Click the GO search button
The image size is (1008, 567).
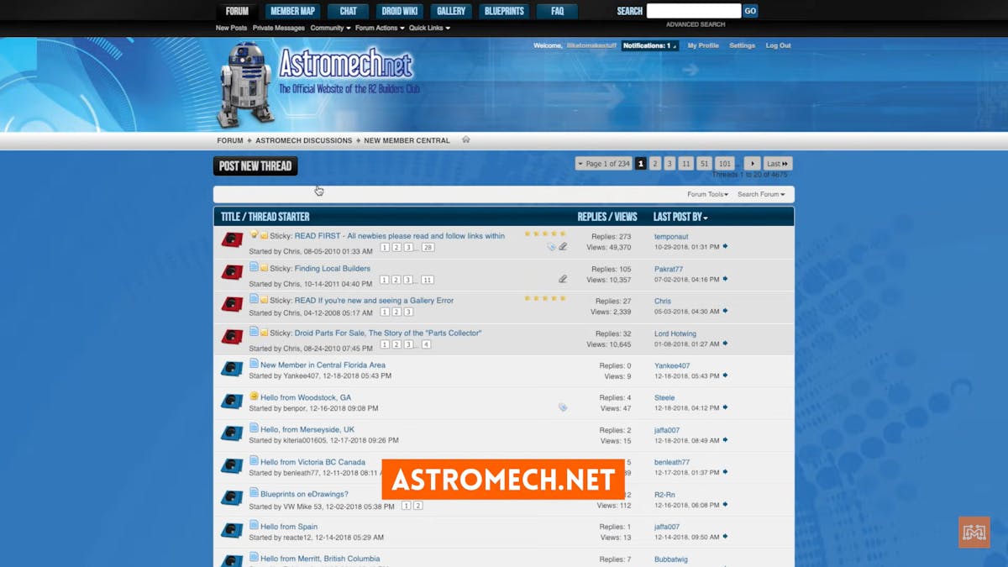point(750,11)
